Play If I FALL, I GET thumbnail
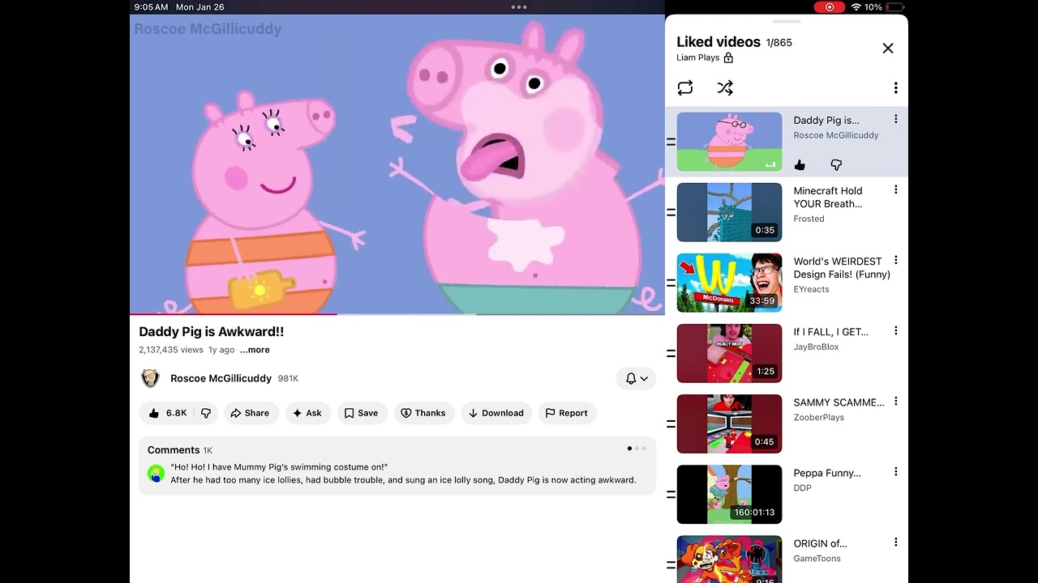 point(730,353)
